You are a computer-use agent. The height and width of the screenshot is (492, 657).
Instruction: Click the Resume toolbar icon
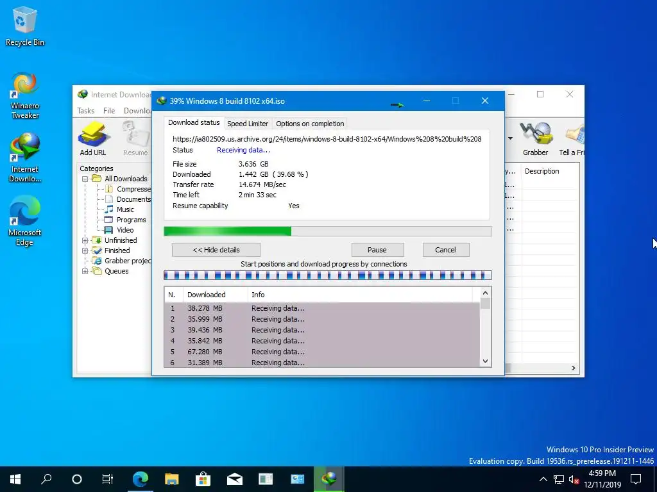point(135,139)
